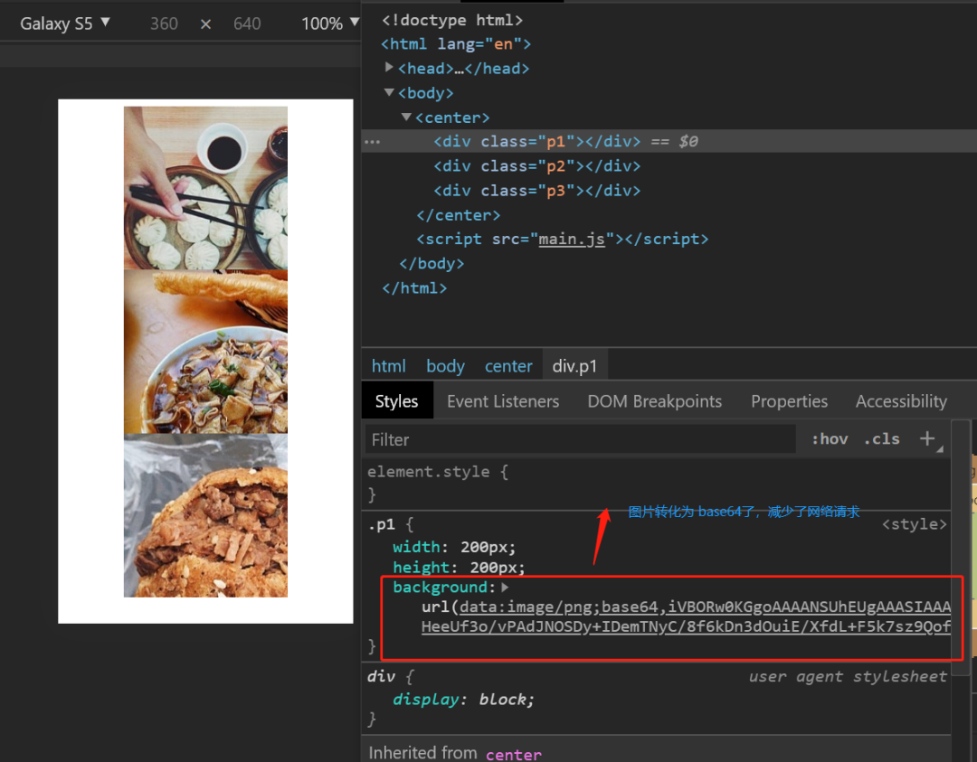The height and width of the screenshot is (762, 977).
Task: Click the .p1 selector in styles
Action: point(382,525)
